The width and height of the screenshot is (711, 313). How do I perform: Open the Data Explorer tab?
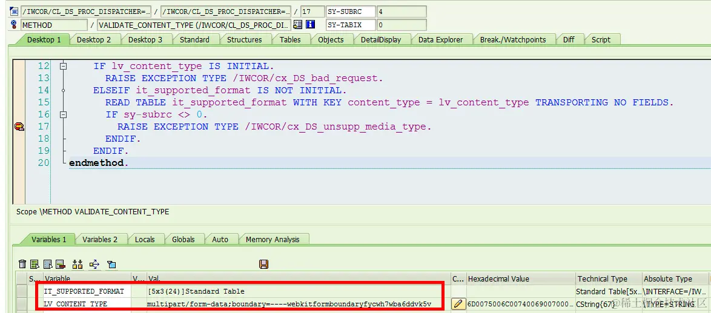pyautogui.click(x=441, y=39)
